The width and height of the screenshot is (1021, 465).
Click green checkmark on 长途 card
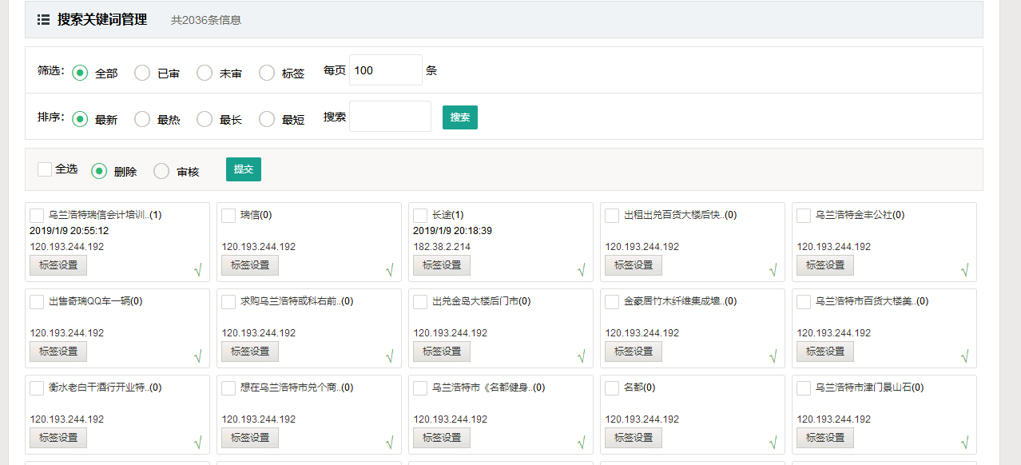pyautogui.click(x=581, y=270)
